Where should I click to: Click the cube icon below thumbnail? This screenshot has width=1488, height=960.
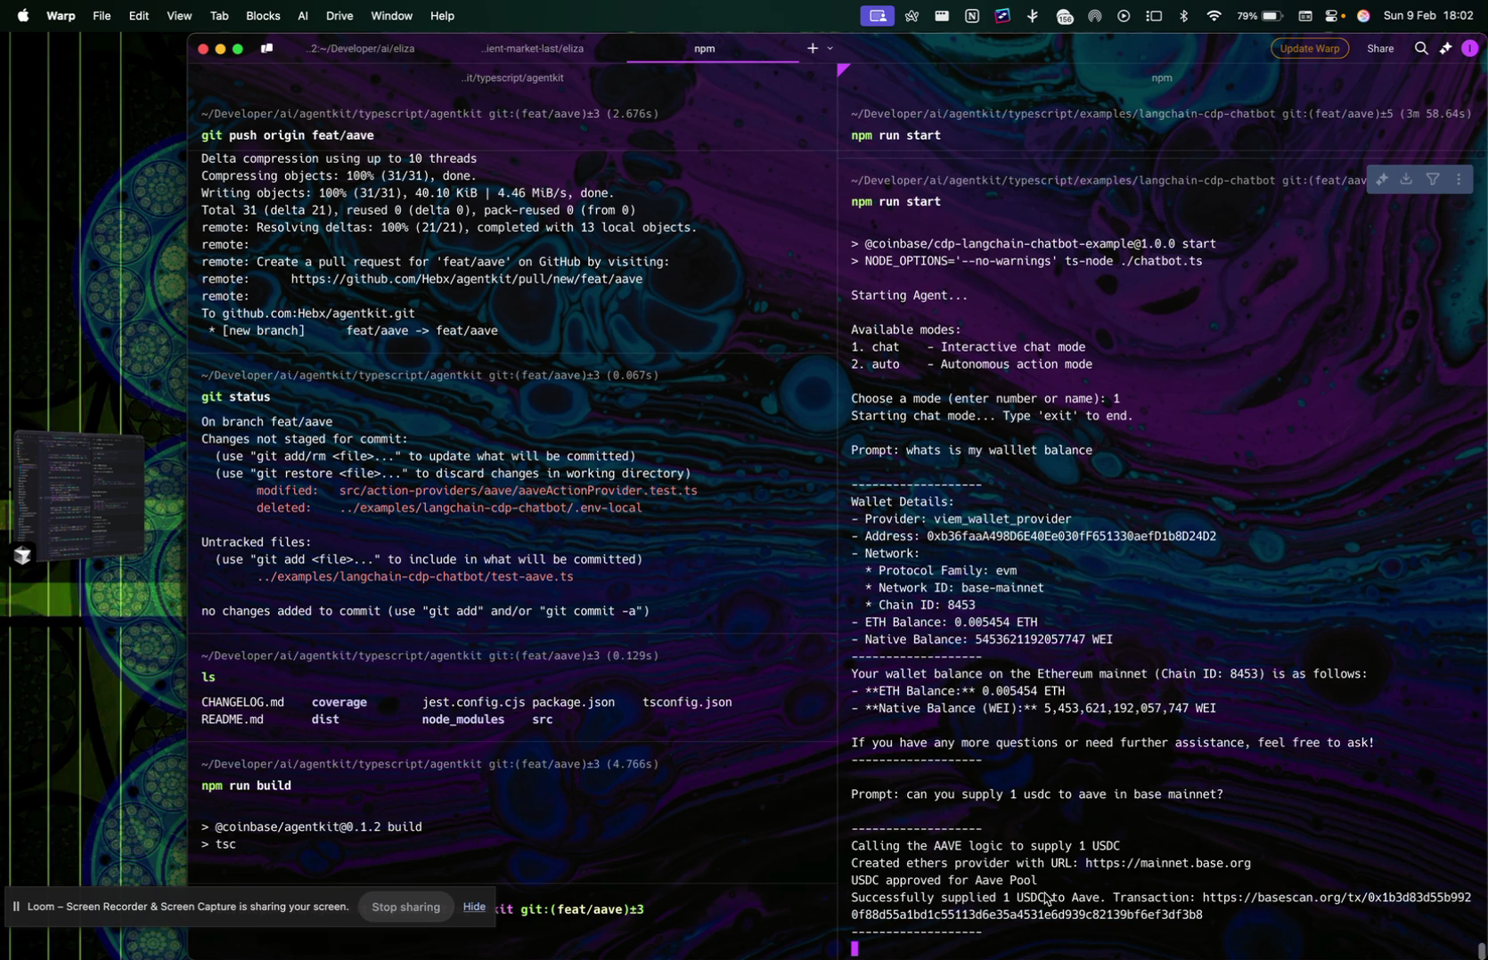click(22, 555)
